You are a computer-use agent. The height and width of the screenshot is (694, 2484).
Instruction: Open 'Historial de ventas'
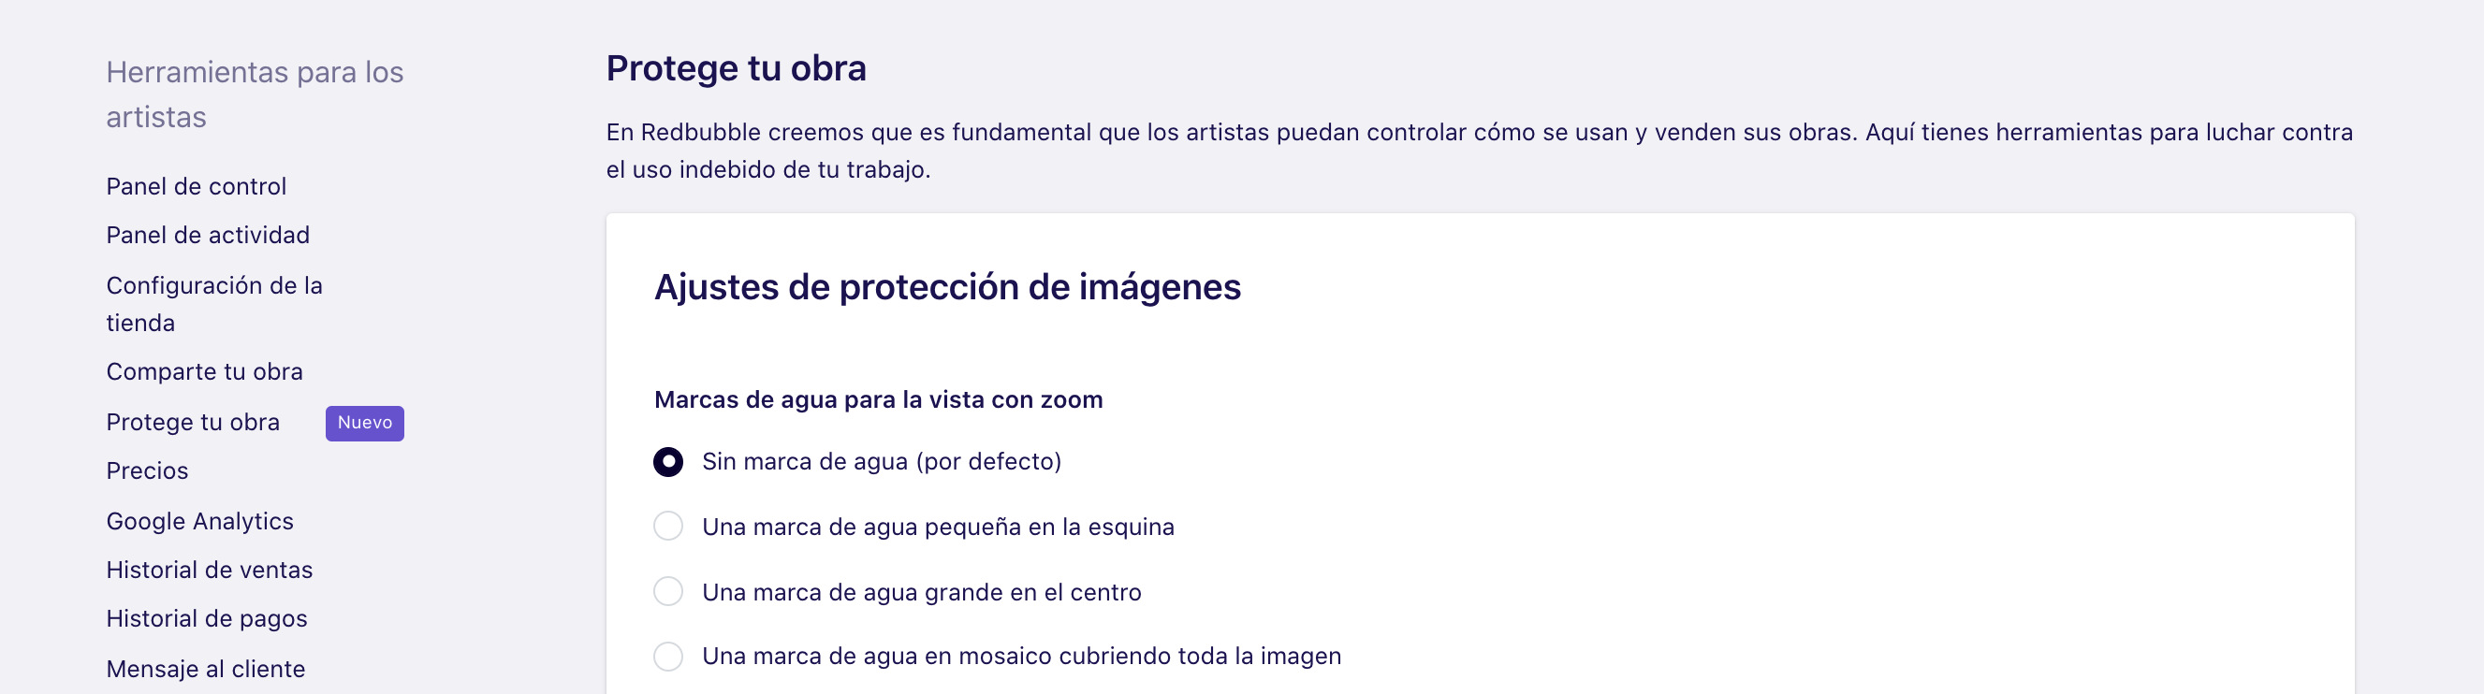point(209,570)
